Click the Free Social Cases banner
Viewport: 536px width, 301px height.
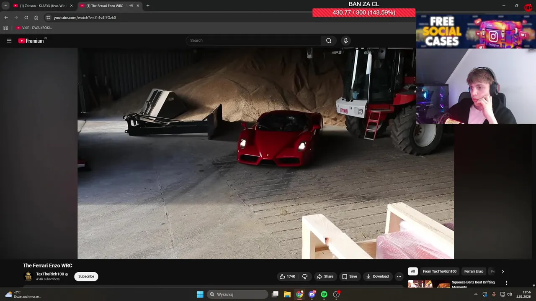click(x=476, y=31)
